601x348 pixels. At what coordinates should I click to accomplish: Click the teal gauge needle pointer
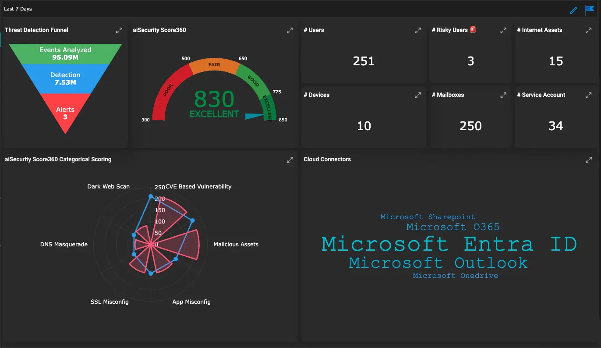255,117
